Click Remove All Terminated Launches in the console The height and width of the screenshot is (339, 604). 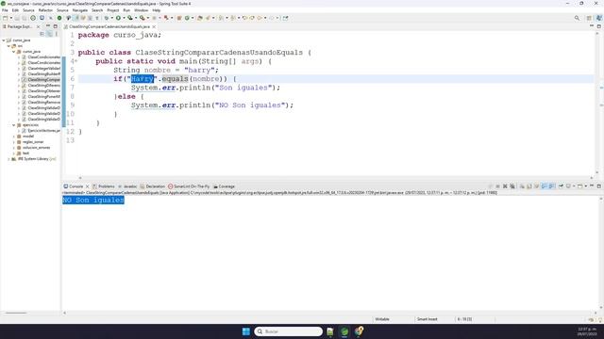click(512, 186)
